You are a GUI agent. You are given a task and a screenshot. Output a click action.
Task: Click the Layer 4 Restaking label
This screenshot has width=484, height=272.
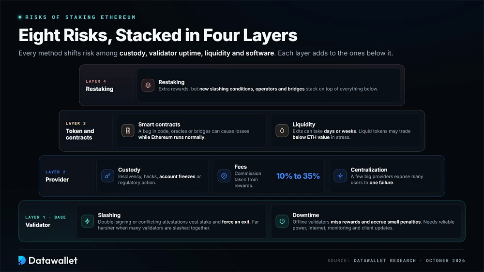99,86
